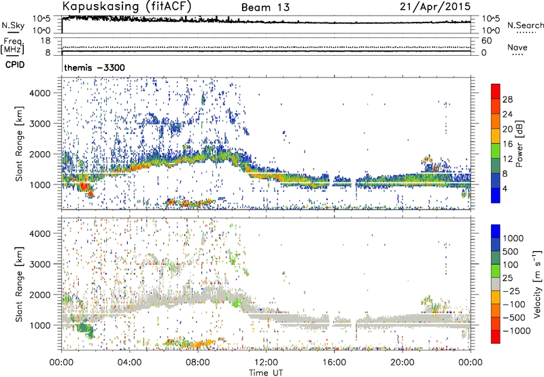
Task: Click the 4 tick on Power colorbar
Action: [505, 188]
